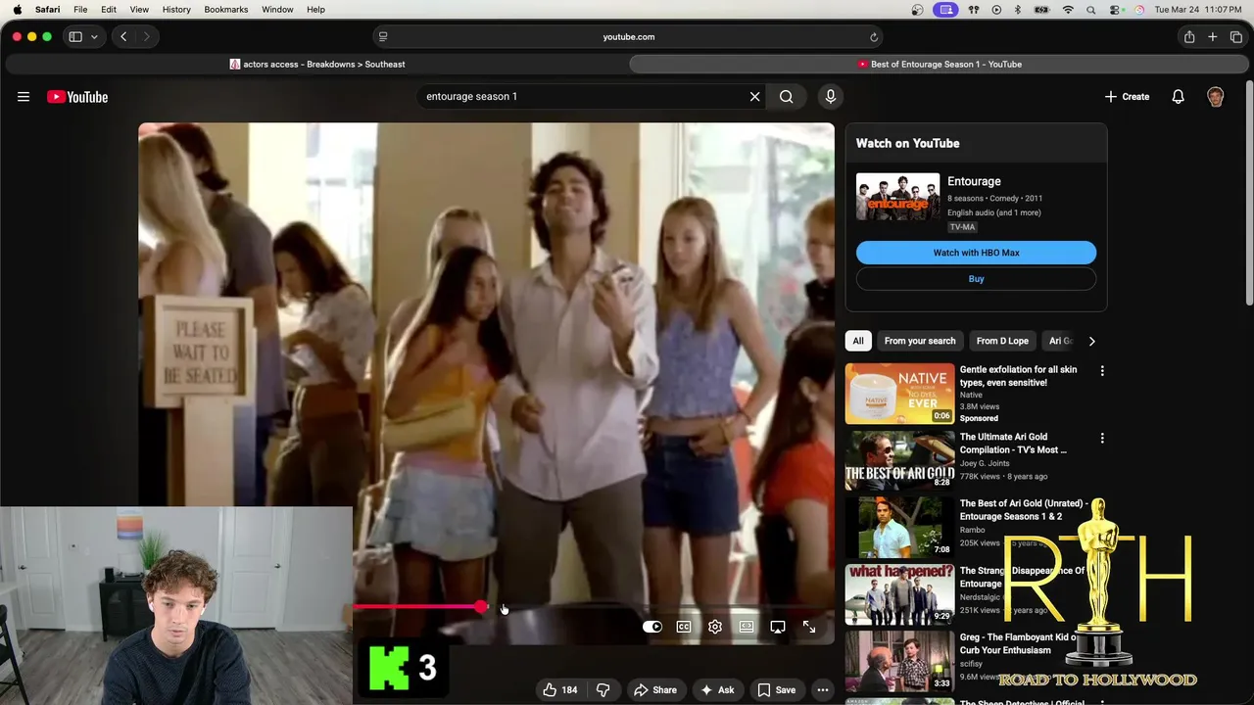Viewport: 1254px width, 705px height.
Task: Open website settings icon in address bar
Action: 383,37
